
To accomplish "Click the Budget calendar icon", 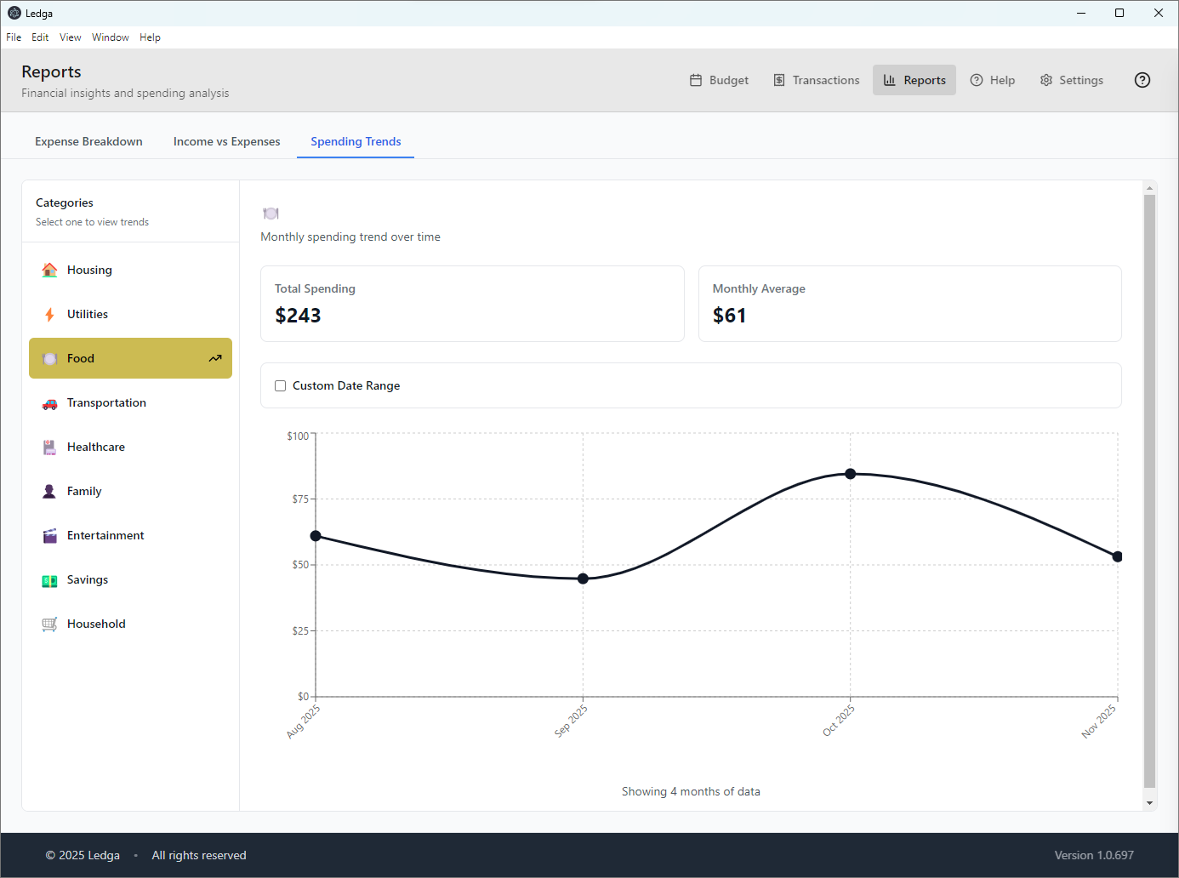I will click(696, 79).
